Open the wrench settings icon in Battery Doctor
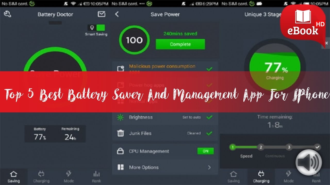Image resolution: width=330 pixels, height=185 pixels. coord(7,14)
